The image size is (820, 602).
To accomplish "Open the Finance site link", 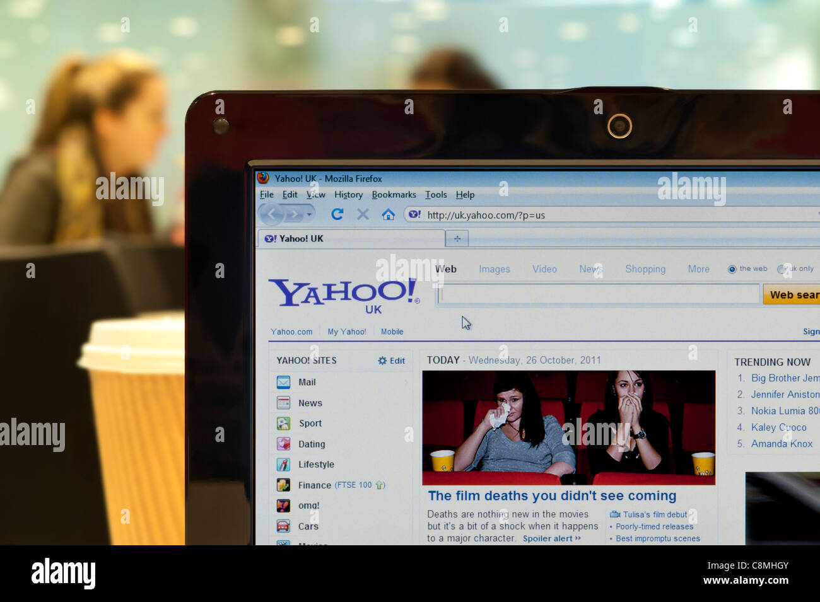I will 315,485.
